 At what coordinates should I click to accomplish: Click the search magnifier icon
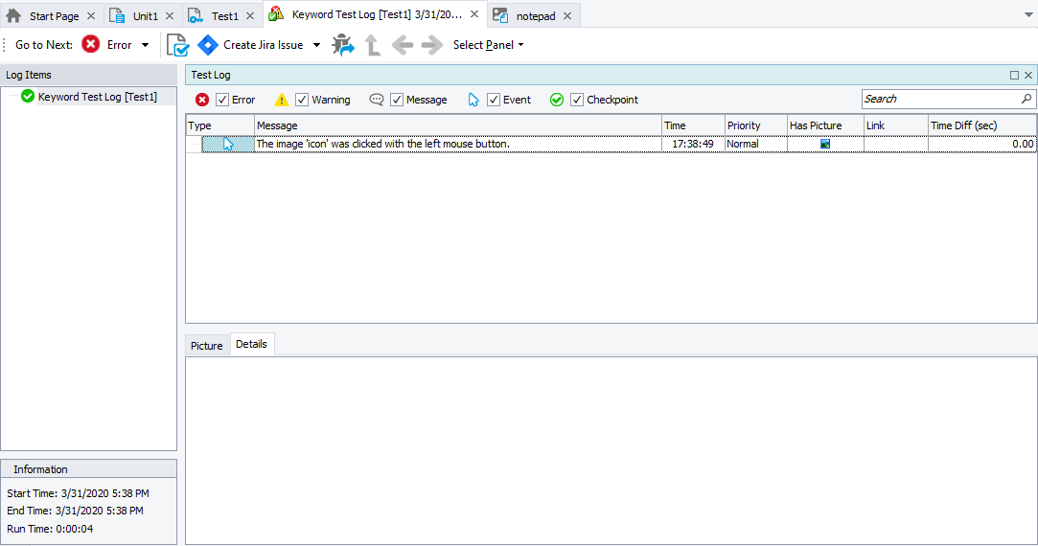1026,99
